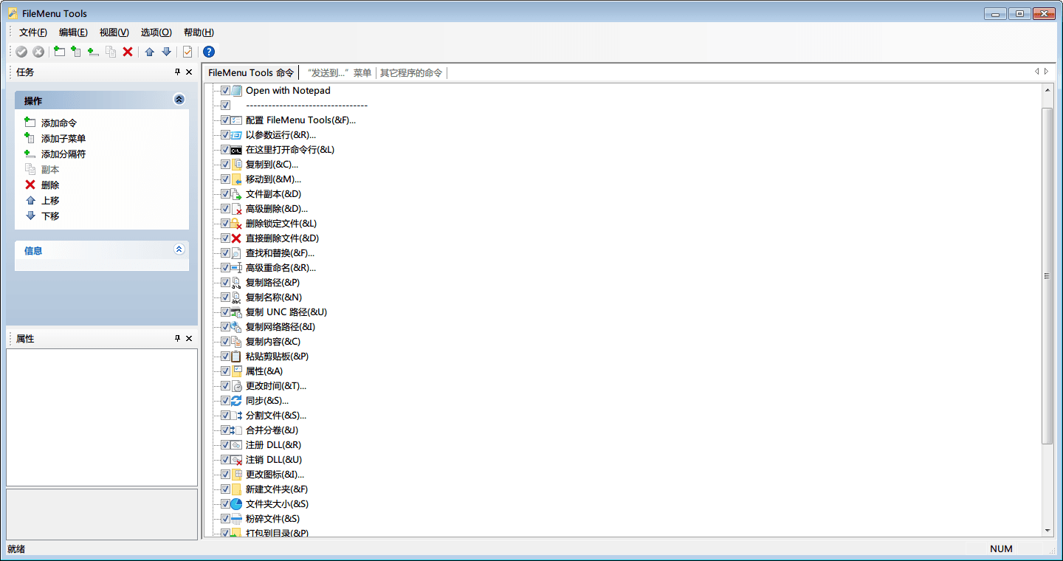
Task: Click the checklist icon in the toolbar
Action: (x=188, y=52)
